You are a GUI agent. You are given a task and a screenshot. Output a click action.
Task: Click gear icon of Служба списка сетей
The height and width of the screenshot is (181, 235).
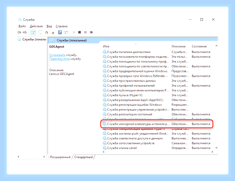[x=105, y=148]
